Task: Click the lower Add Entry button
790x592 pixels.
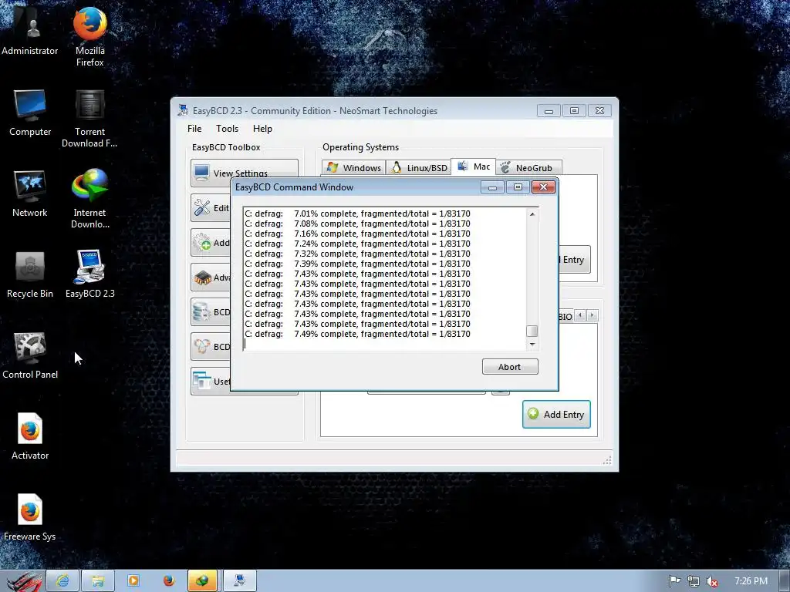Action: [556, 414]
